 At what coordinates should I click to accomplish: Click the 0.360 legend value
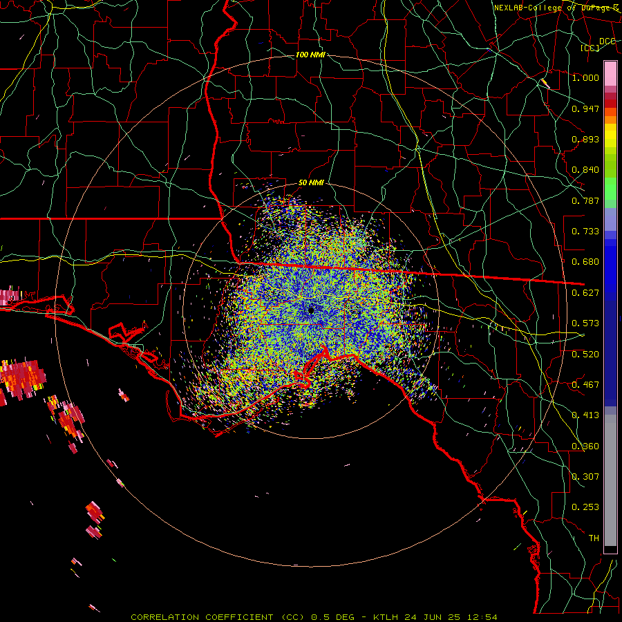pos(585,446)
